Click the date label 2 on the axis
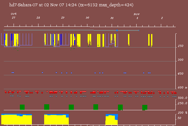 [x=162, y=18]
